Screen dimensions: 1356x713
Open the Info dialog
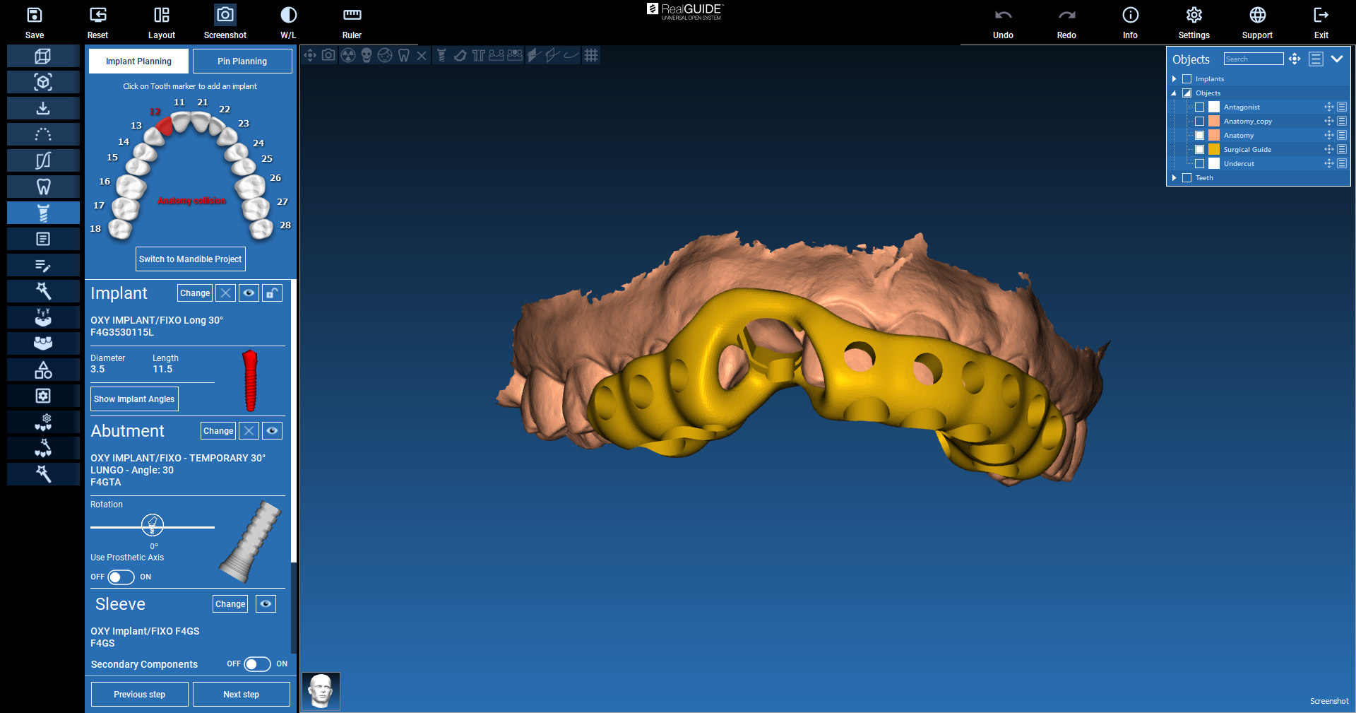point(1130,15)
